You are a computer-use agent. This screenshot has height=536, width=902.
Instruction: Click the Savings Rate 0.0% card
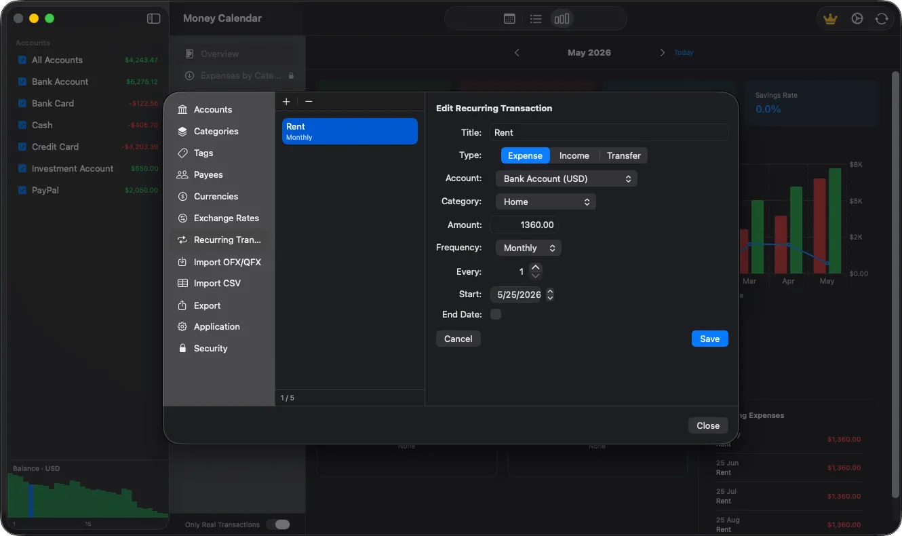pyautogui.click(x=812, y=102)
